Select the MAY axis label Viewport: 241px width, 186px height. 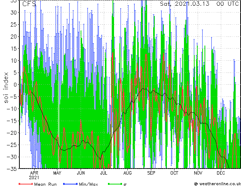(x=57, y=173)
